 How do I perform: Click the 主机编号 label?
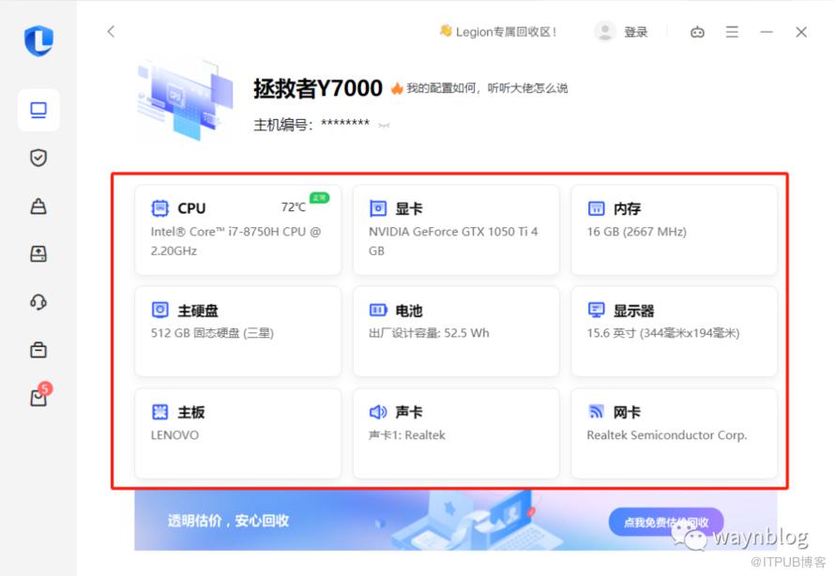[x=282, y=125]
